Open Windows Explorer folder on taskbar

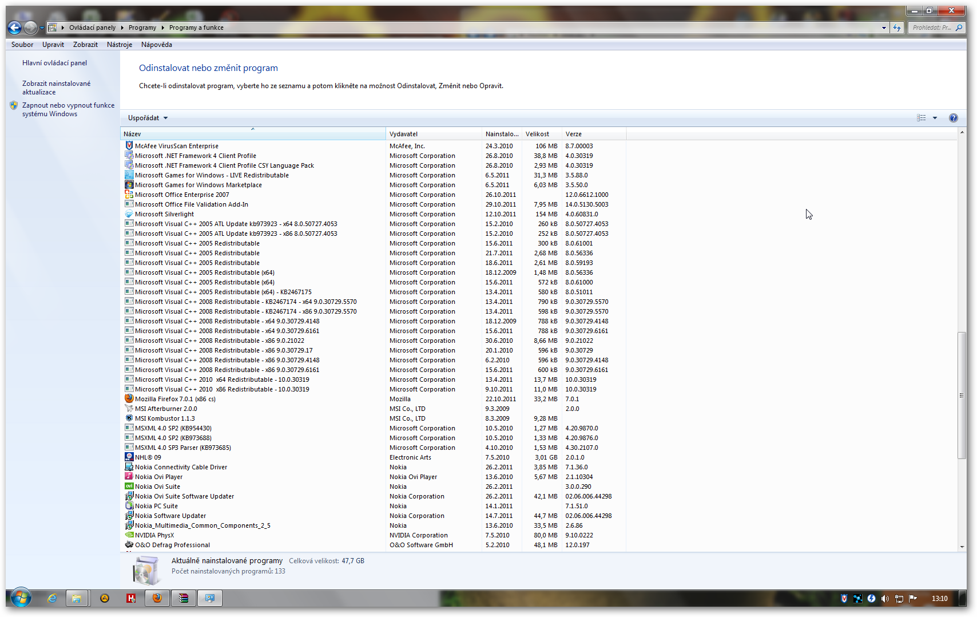pyautogui.click(x=77, y=598)
